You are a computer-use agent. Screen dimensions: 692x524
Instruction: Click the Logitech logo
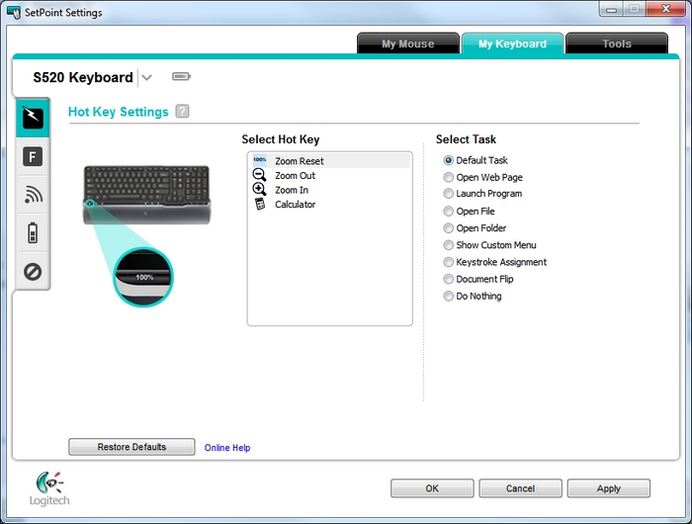[49, 488]
